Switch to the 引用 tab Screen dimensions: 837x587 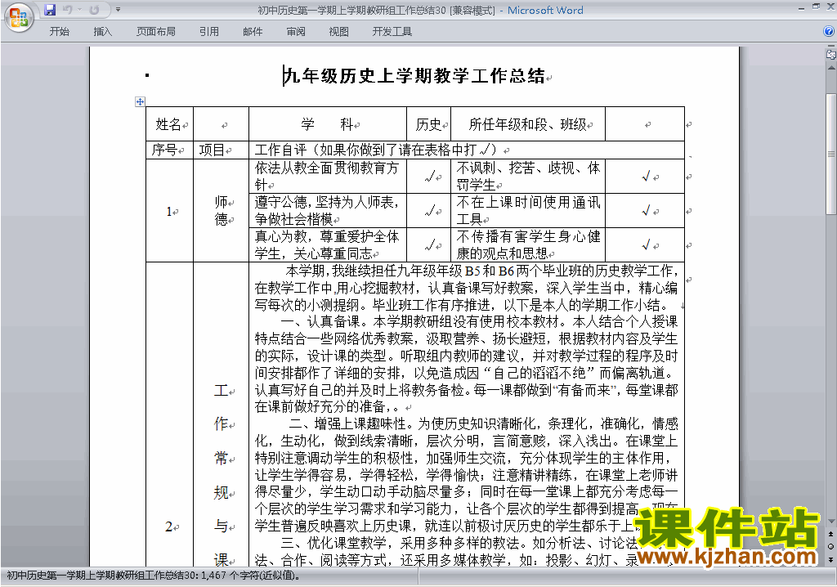[209, 32]
